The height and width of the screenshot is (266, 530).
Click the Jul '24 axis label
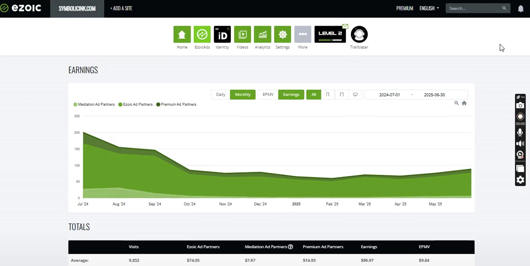(x=83, y=204)
